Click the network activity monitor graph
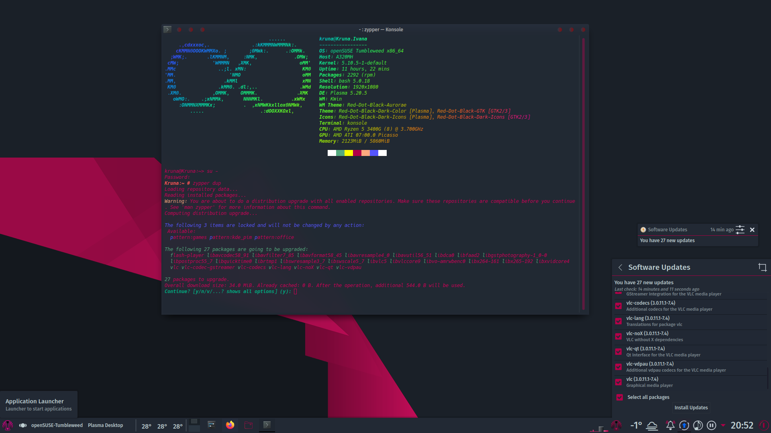 [x=599, y=428]
